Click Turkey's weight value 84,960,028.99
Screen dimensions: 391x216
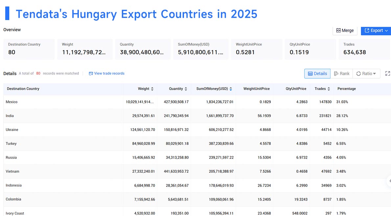(x=143, y=144)
